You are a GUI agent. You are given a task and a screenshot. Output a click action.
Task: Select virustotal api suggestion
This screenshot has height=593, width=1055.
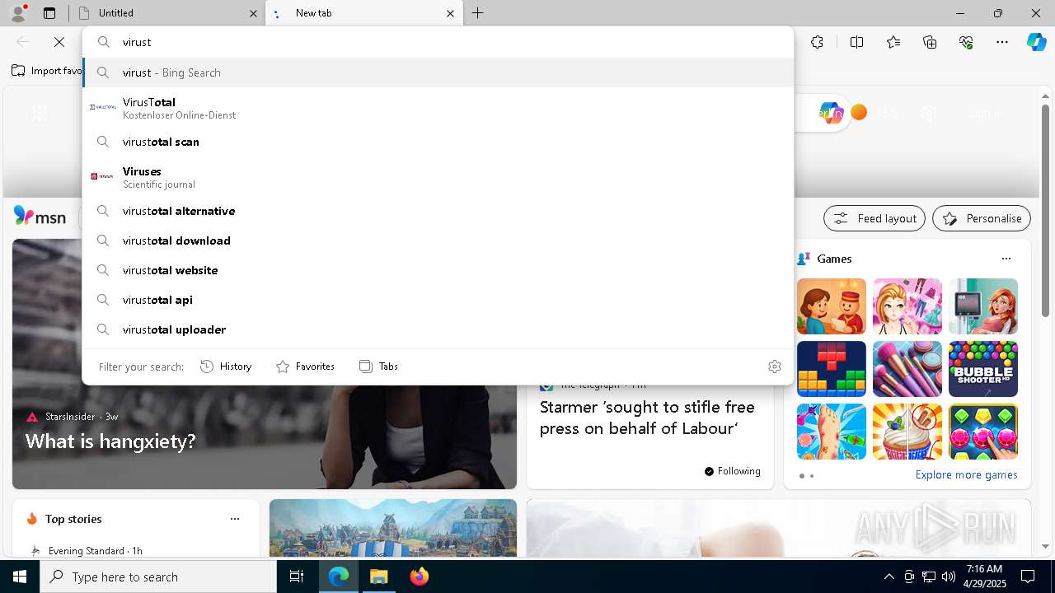click(438, 300)
